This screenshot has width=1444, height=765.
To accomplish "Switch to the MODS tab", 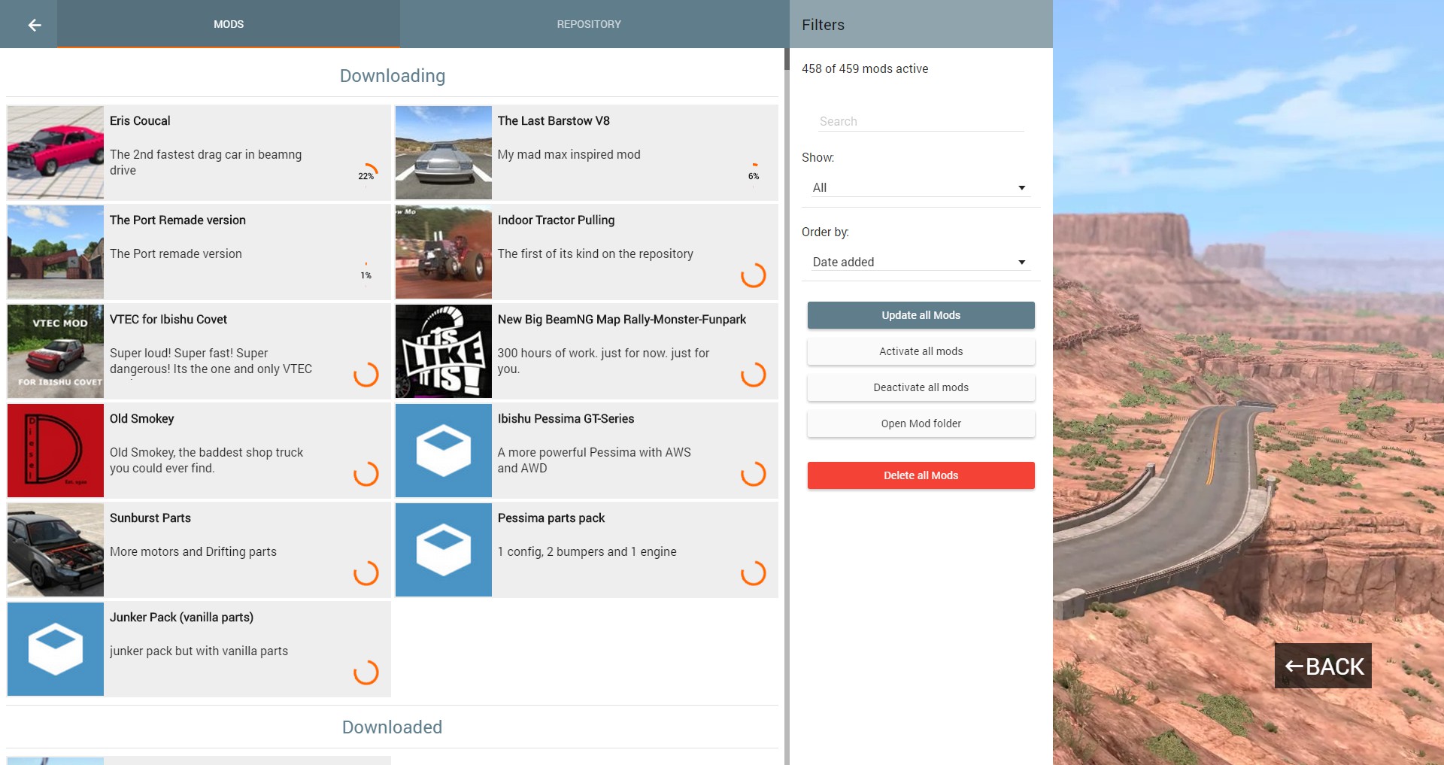I will [x=229, y=24].
